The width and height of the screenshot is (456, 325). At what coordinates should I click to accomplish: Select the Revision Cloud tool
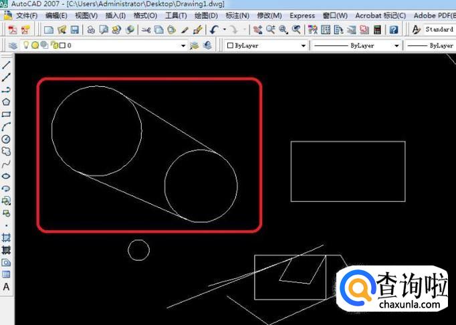6,151
